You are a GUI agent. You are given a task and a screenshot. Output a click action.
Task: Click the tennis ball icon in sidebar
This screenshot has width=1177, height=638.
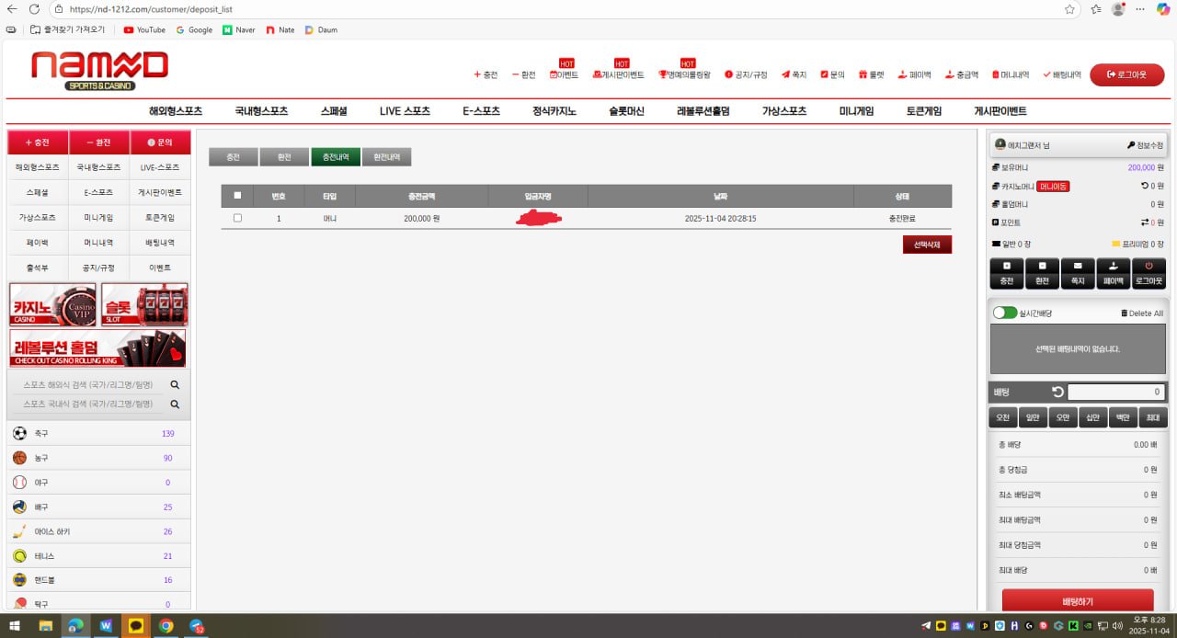19,556
